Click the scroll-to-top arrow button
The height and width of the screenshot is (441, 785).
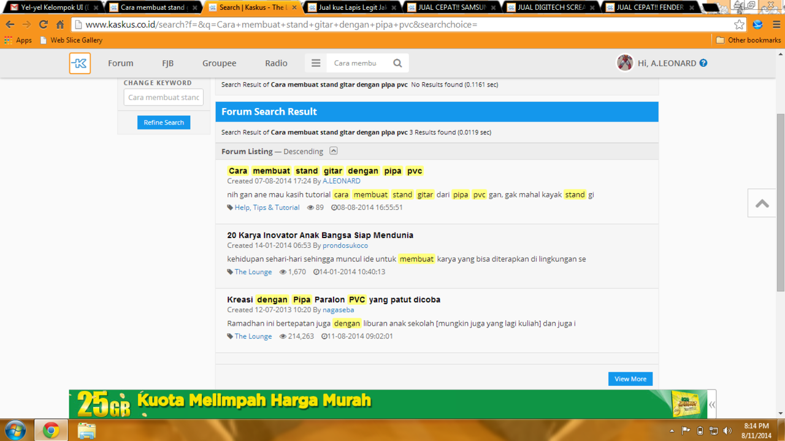coord(762,203)
